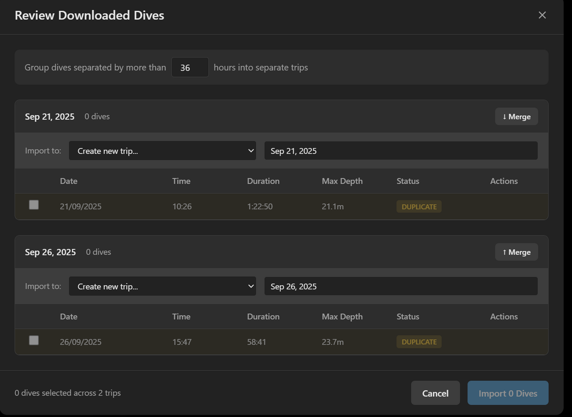This screenshot has width=572, height=417.
Task: Click Max Depth column header in Sep 21 table
Action: [x=342, y=181]
